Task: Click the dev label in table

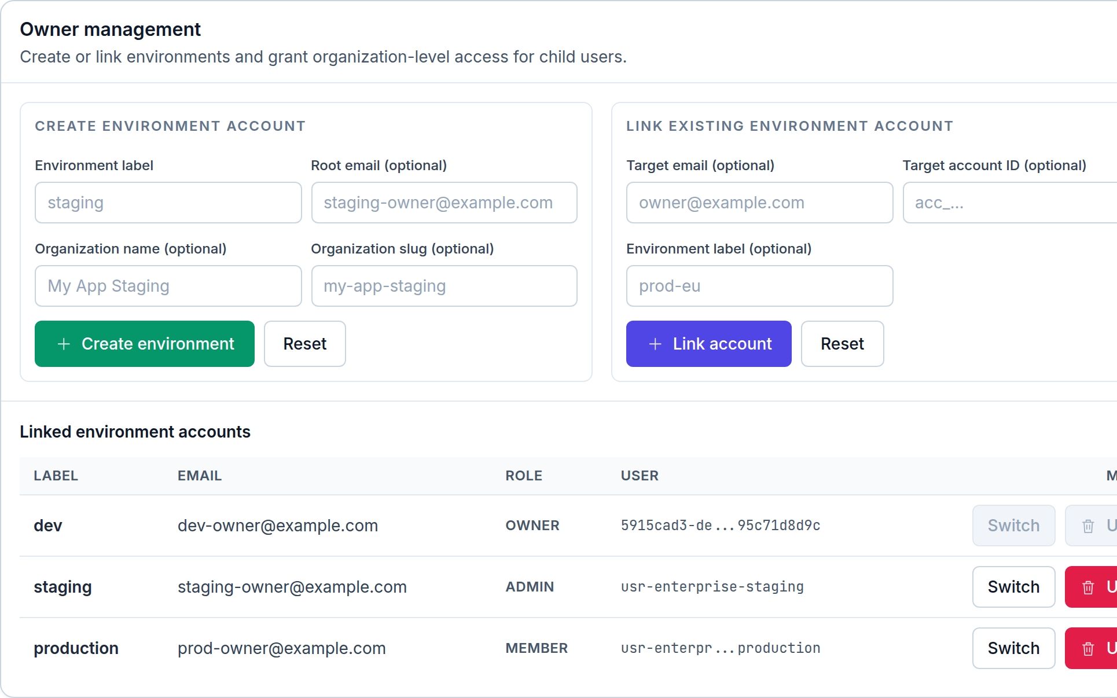Action: pyautogui.click(x=48, y=526)
